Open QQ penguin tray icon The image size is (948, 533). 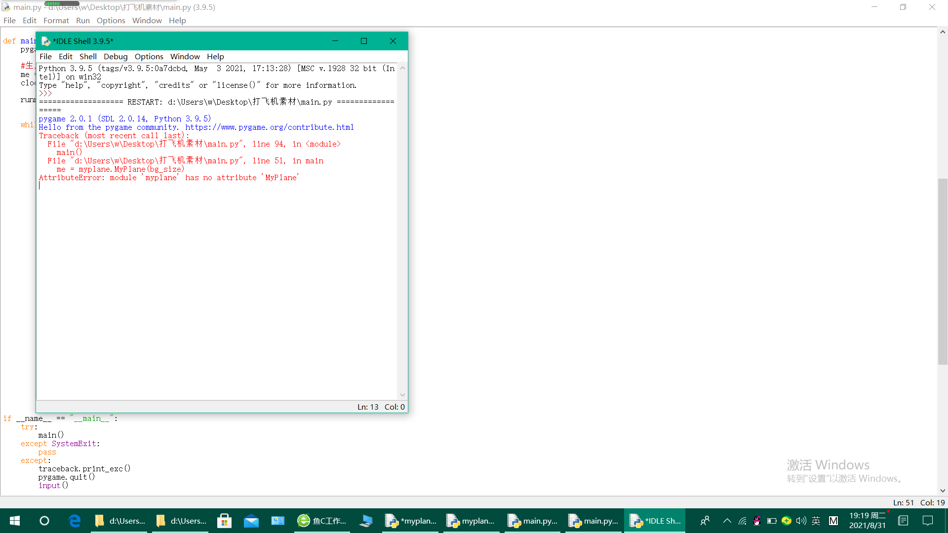click(x=757, y=521)
